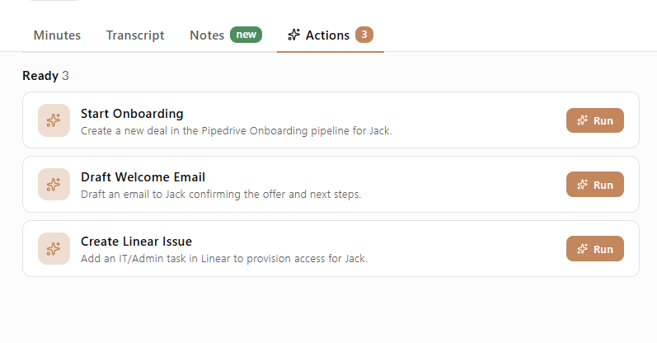
Task: Select the Draft Welcome Email title
Action: (x=143, y=177)
